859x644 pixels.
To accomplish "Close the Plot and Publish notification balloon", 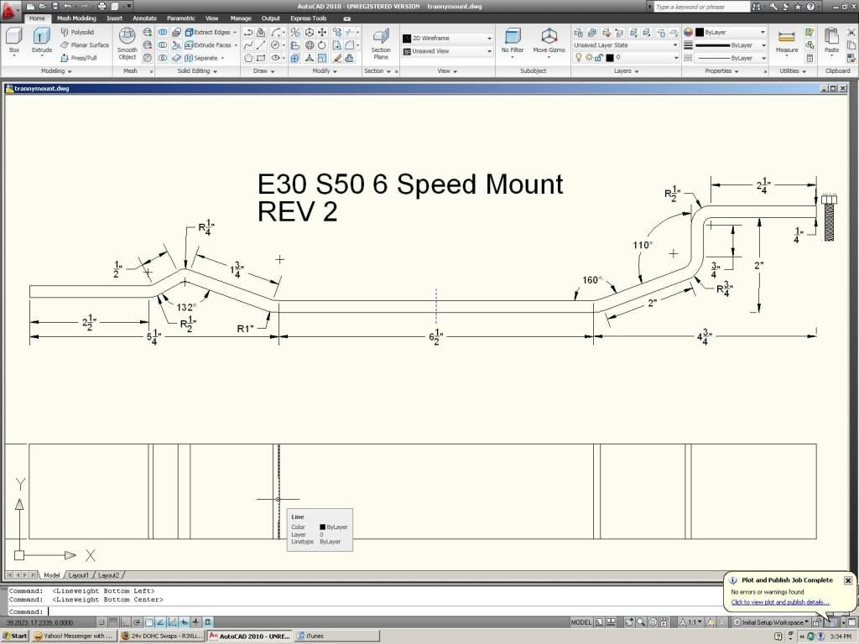I will coord(847,580).
